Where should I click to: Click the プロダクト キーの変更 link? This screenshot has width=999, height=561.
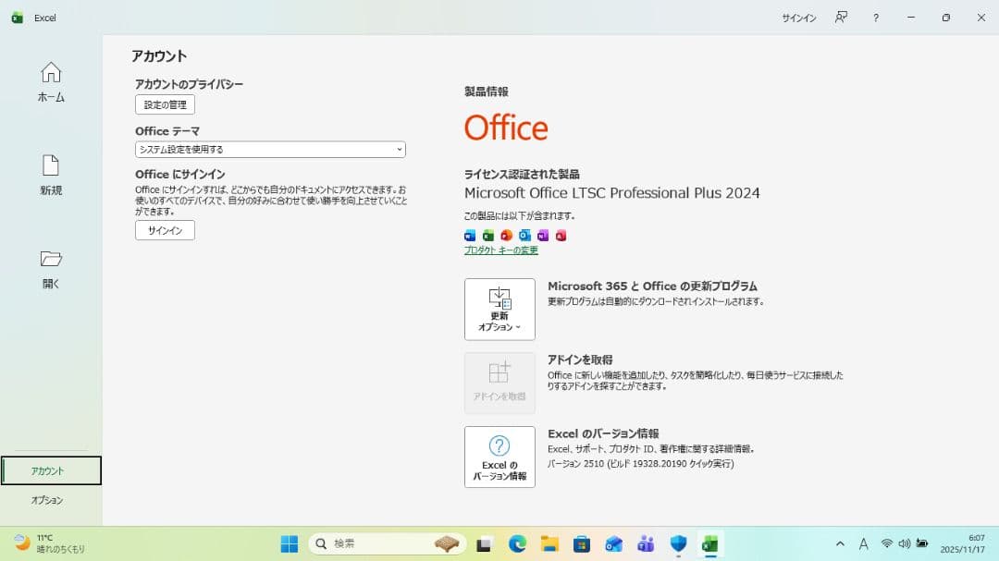[x=500, y=250]
